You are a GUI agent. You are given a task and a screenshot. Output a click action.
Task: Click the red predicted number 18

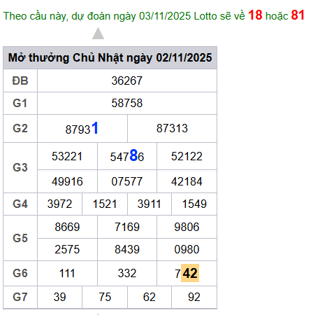pyautogui.click(x=255, y=15)
